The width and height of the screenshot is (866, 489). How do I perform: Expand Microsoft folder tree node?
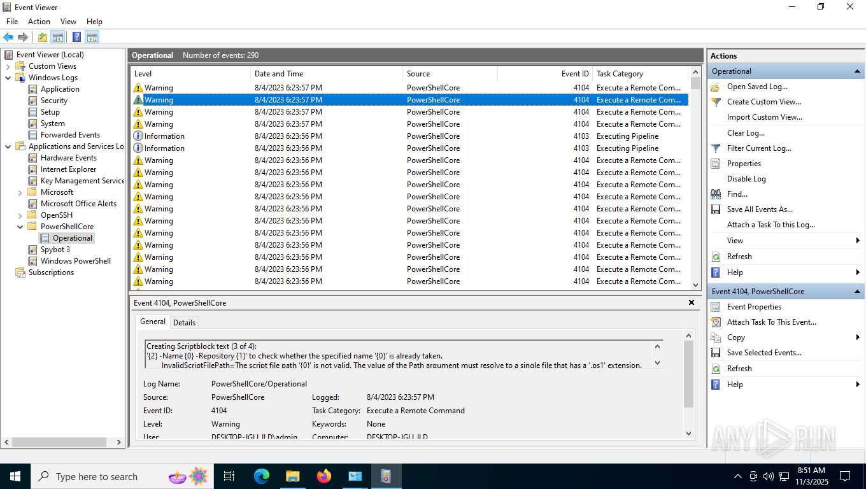click(20, 192)
